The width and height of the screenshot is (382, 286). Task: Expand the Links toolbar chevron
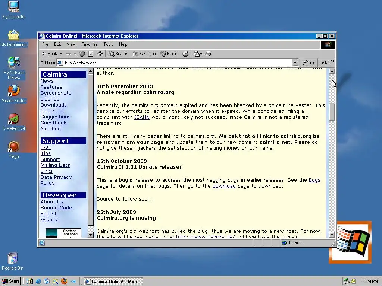(x=333, y=61)
